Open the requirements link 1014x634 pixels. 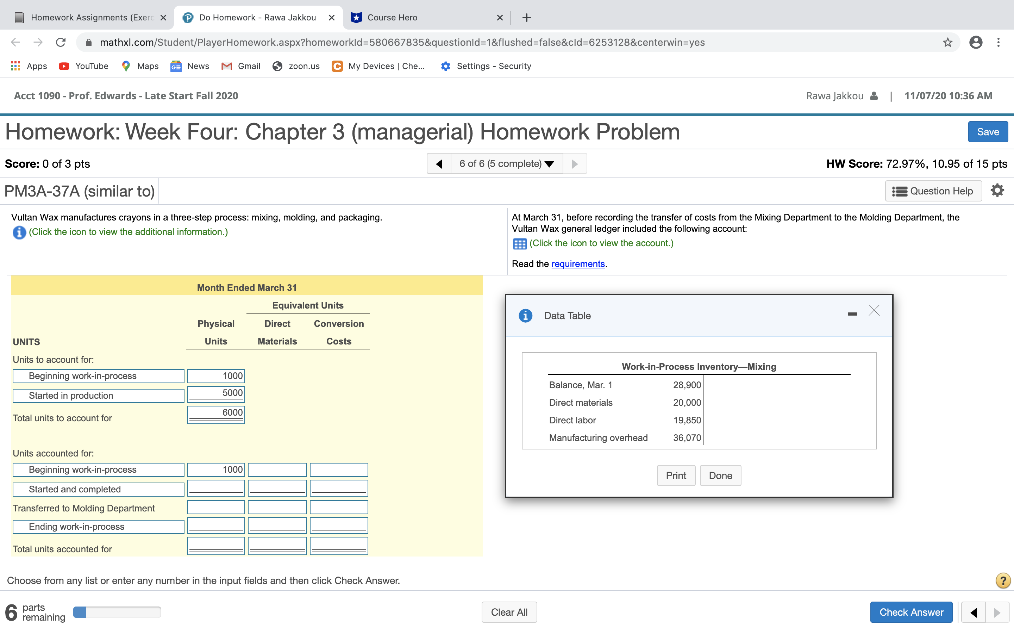coord(578,264)
